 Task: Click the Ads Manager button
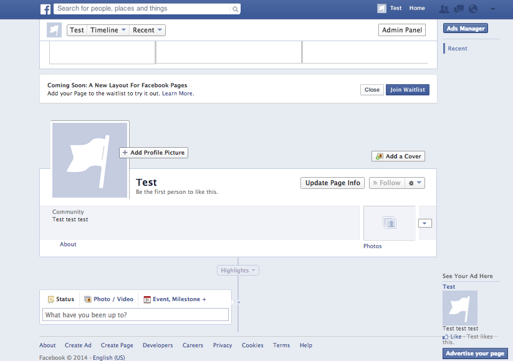(x=466, y=29)
